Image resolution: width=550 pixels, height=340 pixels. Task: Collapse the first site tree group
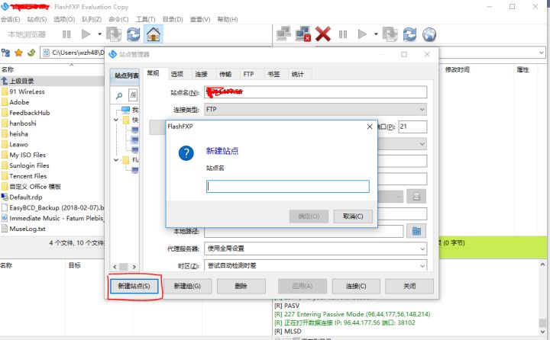click(116, 120)
